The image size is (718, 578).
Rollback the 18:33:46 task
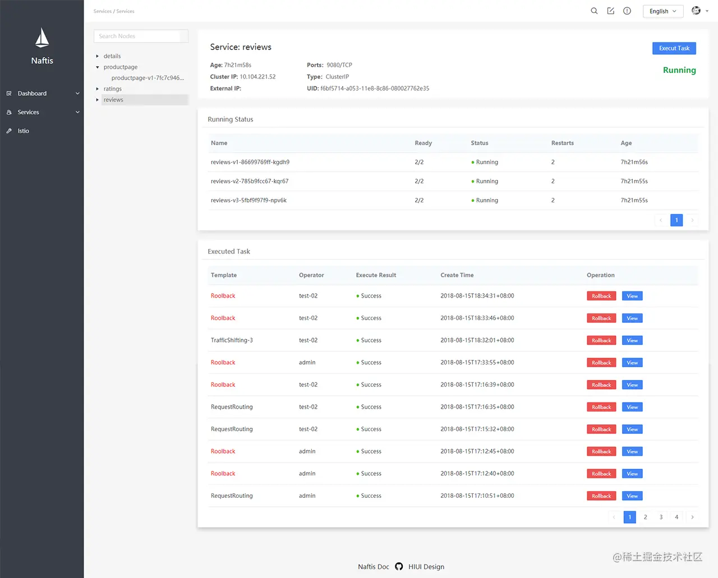pos(601,318)
